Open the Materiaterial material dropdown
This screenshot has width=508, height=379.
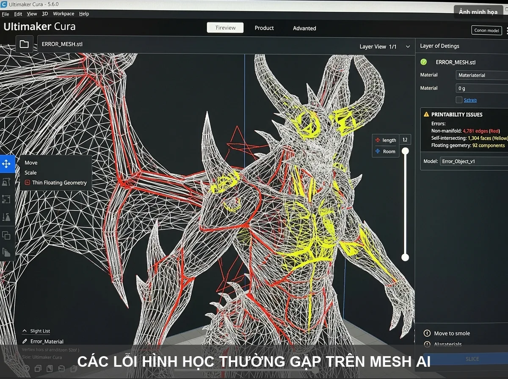click(x=482, y=75)
